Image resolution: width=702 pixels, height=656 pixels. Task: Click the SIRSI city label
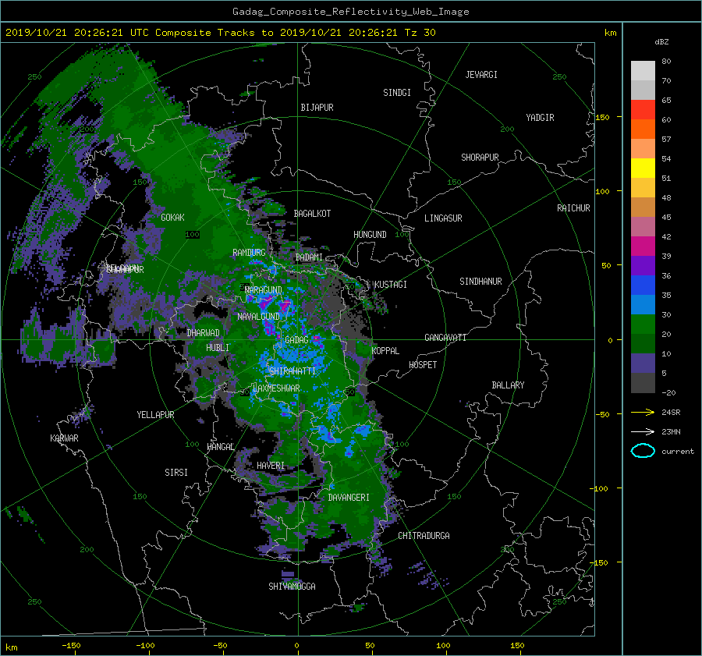pyautogui.click(x=176, y=472)
